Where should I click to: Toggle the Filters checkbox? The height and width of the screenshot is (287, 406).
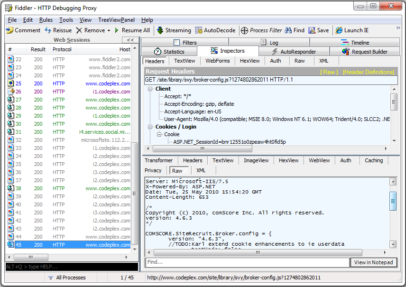(176, 43)
